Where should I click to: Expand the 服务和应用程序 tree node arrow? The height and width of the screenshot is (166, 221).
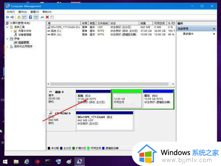pos(7,46)
